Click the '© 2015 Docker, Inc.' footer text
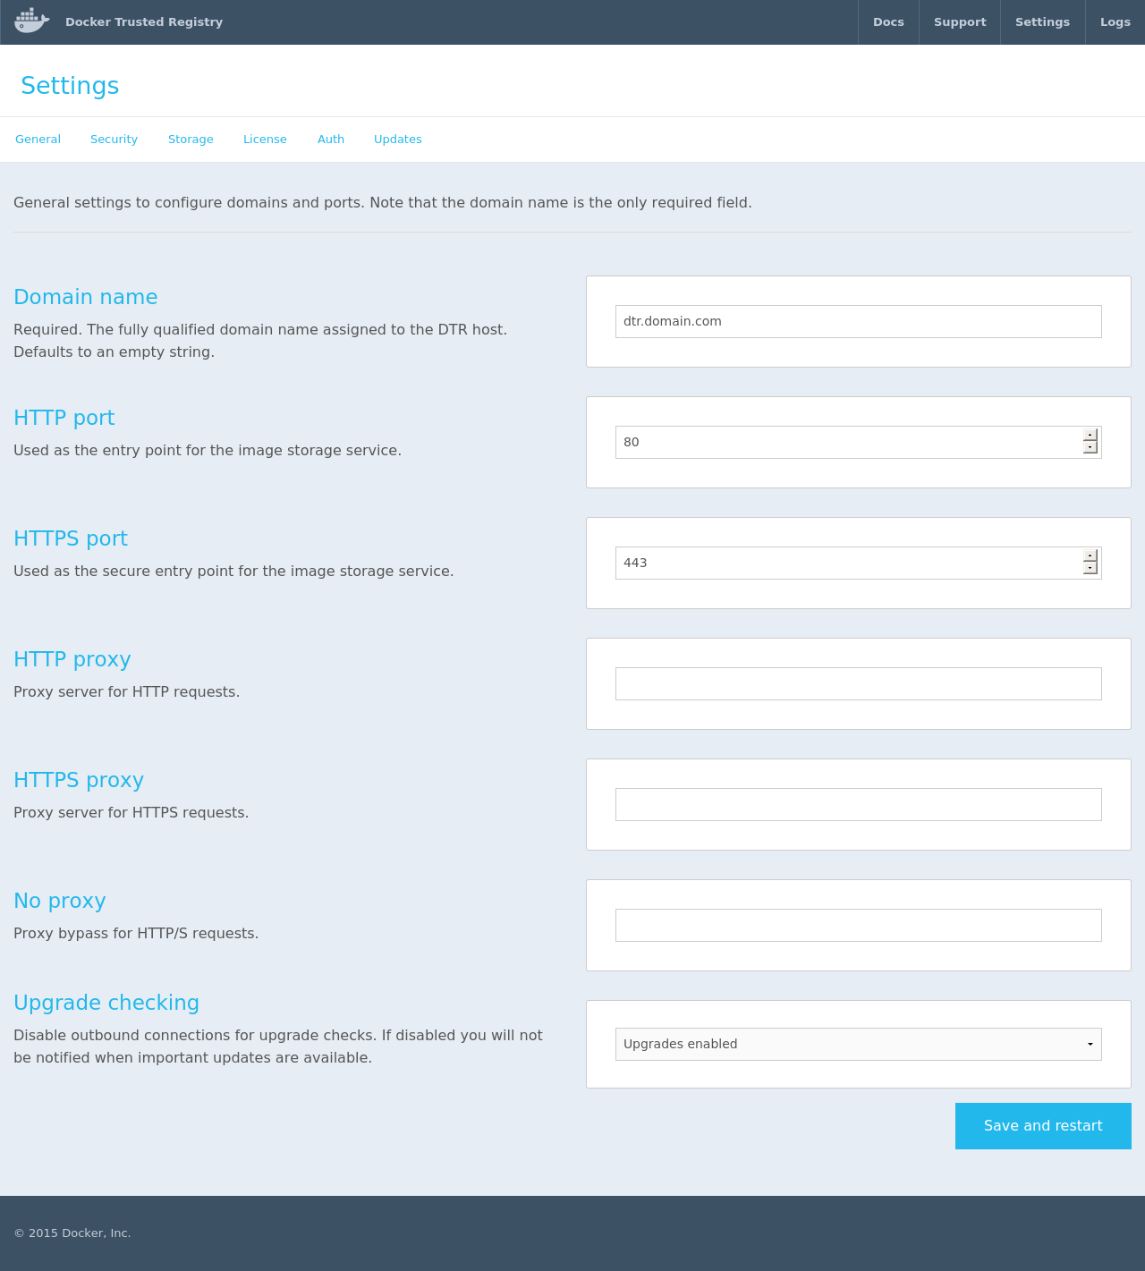Screen dimensions: 1145x1271 point(72,1233)
